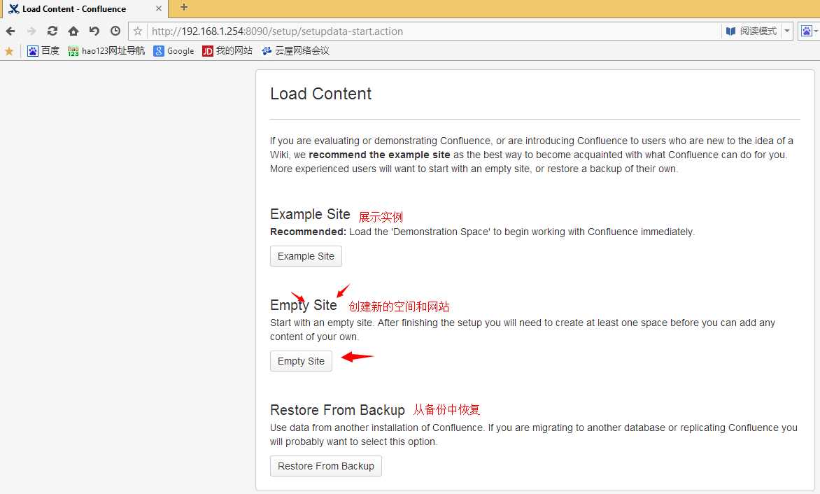This screenshot has width=820, height=494.
Task: Click the Example Site section heading
Action: [310, 214]
